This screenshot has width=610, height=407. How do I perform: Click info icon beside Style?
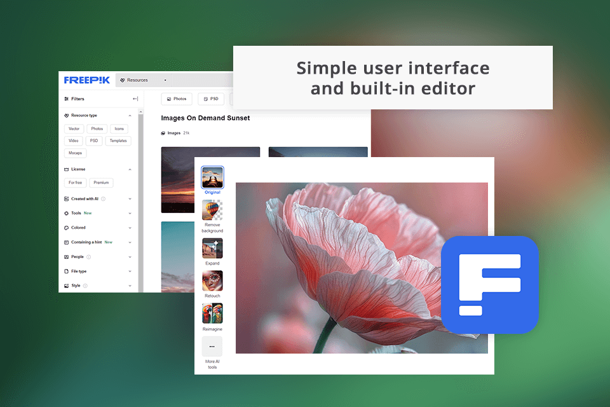pos(85,286)
